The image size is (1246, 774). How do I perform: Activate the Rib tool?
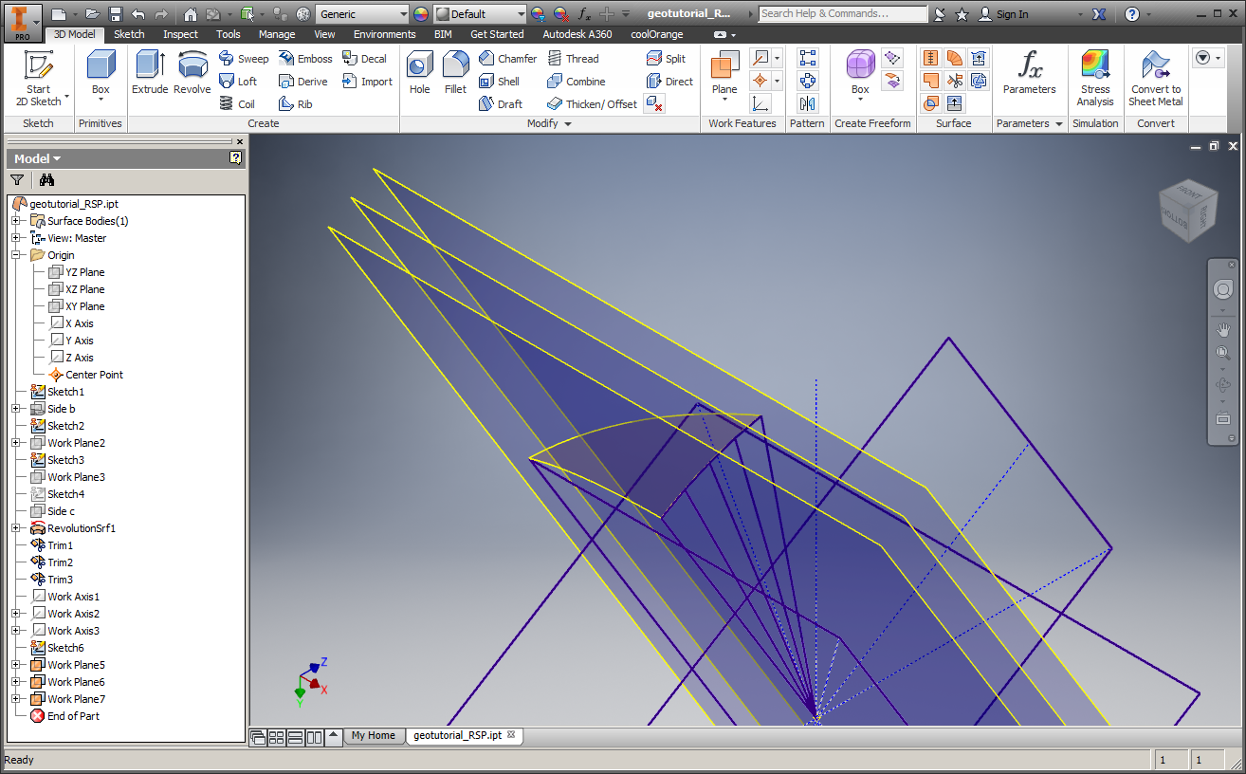(x=296, y=104)
